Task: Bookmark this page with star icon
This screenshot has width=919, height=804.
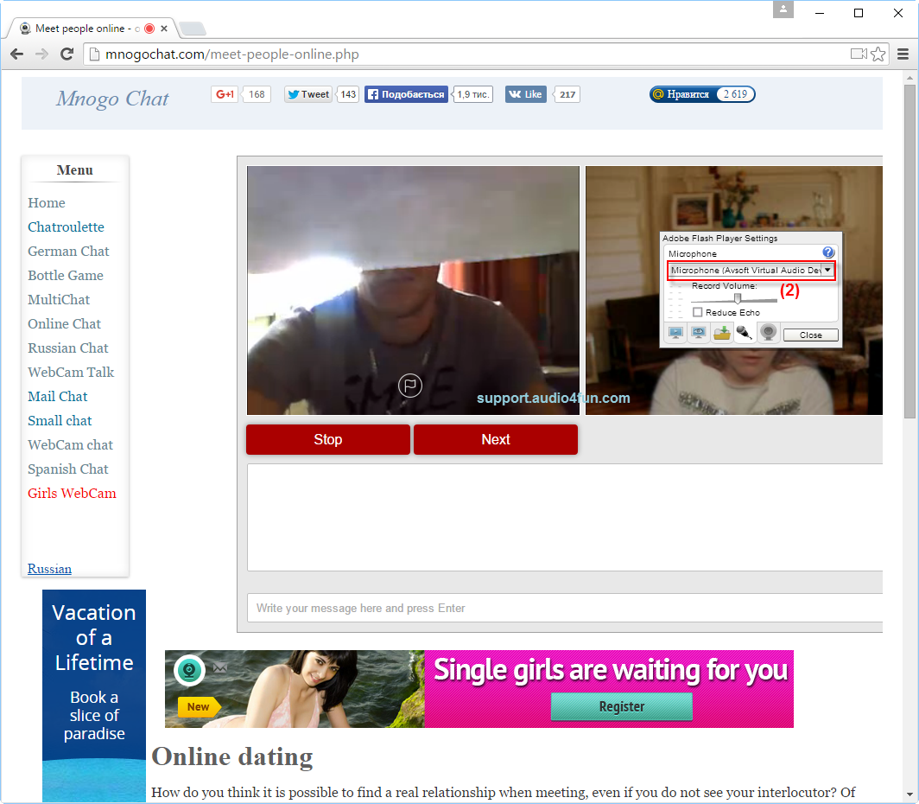Action: click(x=878, y=54)
